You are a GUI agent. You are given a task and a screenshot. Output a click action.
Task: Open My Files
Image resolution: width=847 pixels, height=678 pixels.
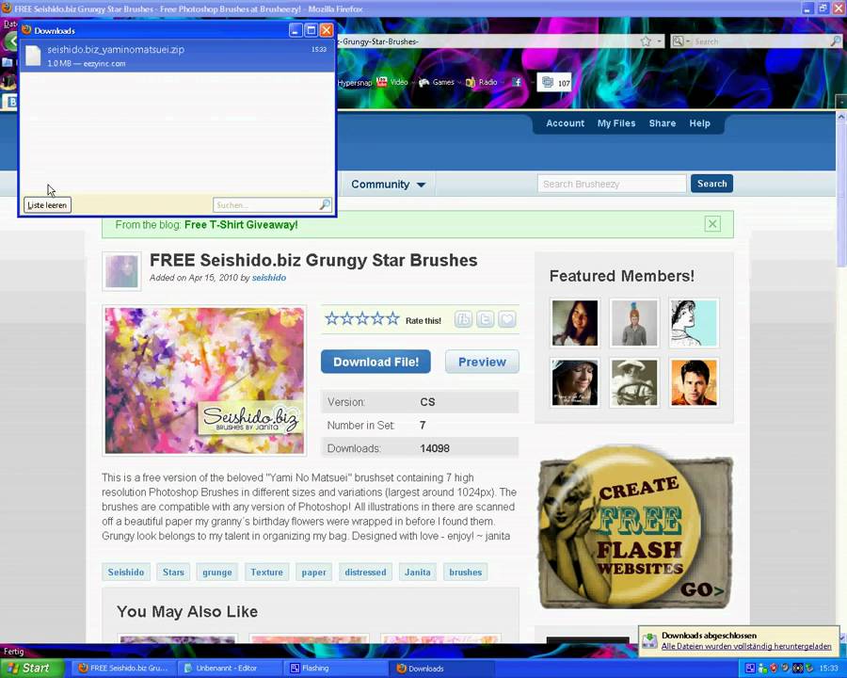[616, 123]
